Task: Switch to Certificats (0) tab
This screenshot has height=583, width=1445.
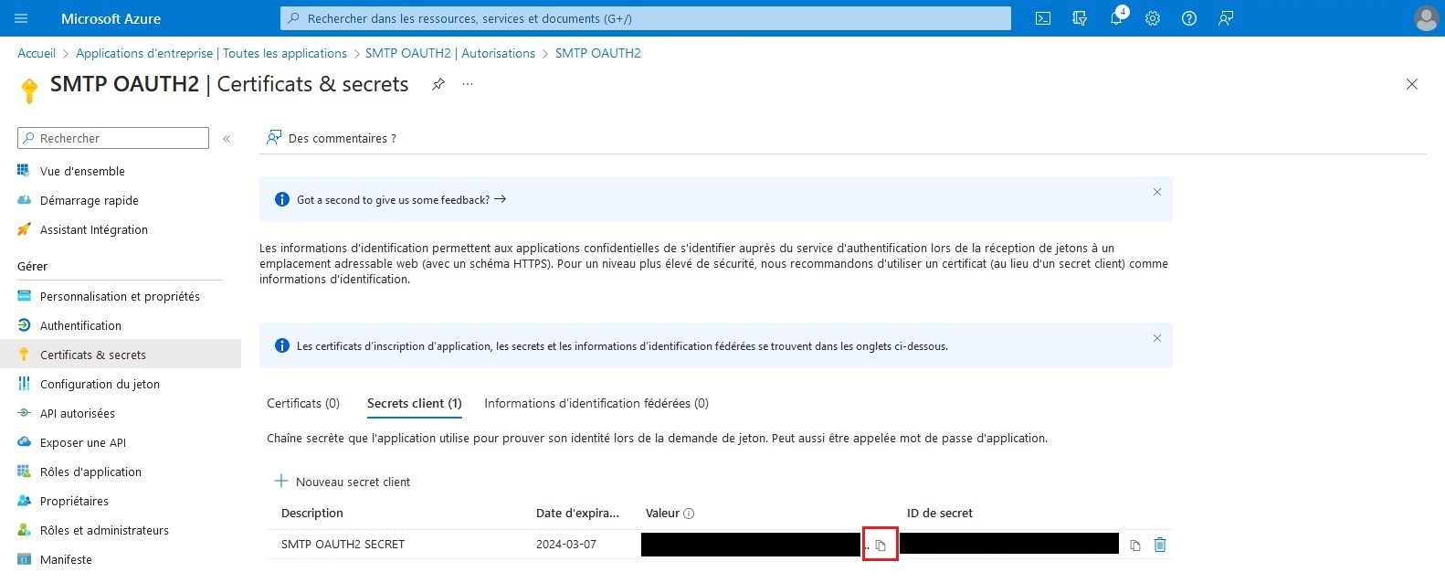Action: click(303, 403)
